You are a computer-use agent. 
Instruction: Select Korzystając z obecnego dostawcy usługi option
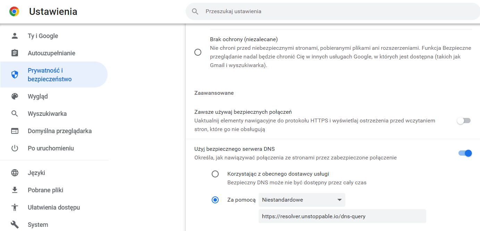tap(215, 174)
